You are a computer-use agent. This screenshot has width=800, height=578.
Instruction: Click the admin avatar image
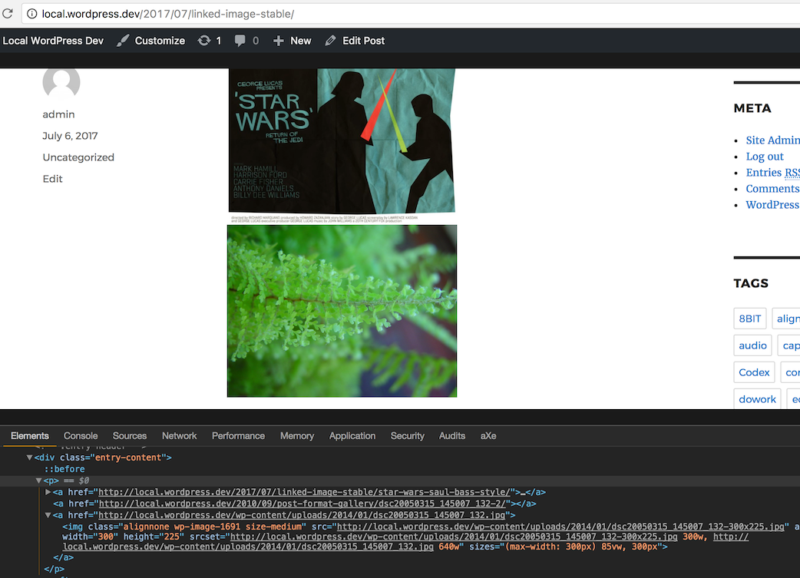click(61, 83)
